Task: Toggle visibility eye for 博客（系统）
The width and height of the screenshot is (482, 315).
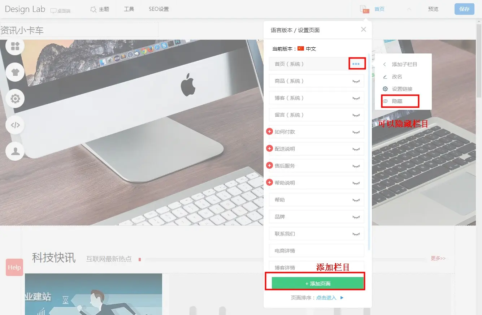Action: point(356,98)
